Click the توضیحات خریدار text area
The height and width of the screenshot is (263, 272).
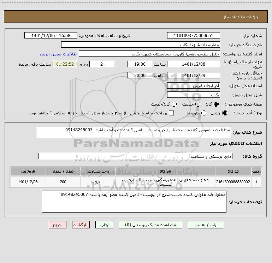pos(134,202)
